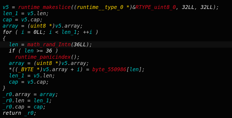Select the closing brace of the loop
Image resolution: width=232 pixels, height=118 pixels.
[x=4, y=88]
